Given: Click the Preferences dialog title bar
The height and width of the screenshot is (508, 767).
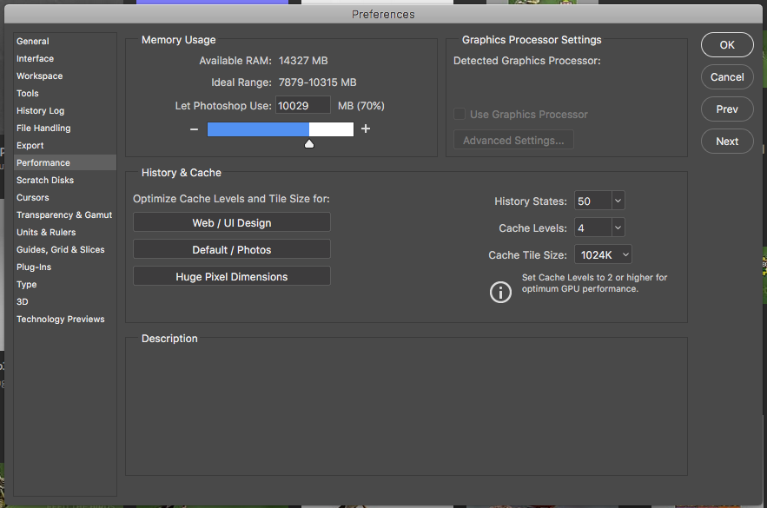Looking at the screenshot, I should coord(384,14).
